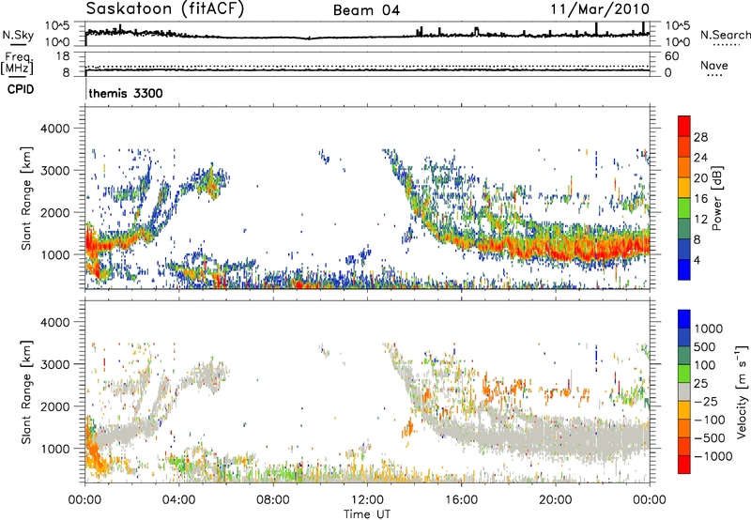The image size is (751, 520).
Task: Select the "Freq. [MHz]" axis label
Action: (x=17, y=64)
